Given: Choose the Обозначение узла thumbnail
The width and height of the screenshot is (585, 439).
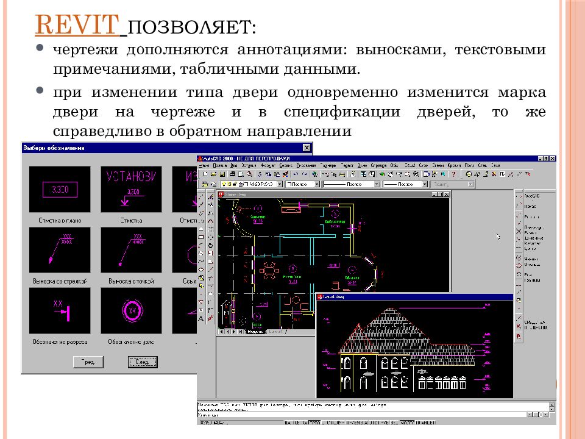Looking at the screenshot, I should point(132,310).
